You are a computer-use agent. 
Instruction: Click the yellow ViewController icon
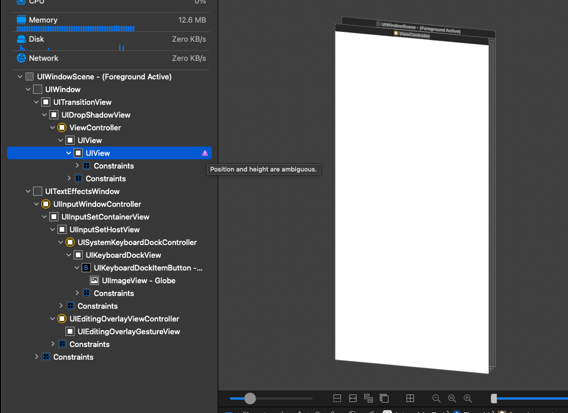(62, 127)
